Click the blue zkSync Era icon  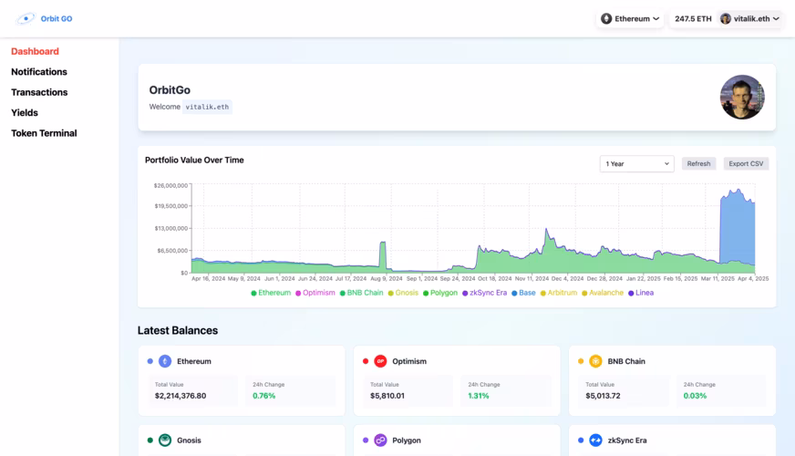[595, 440]
